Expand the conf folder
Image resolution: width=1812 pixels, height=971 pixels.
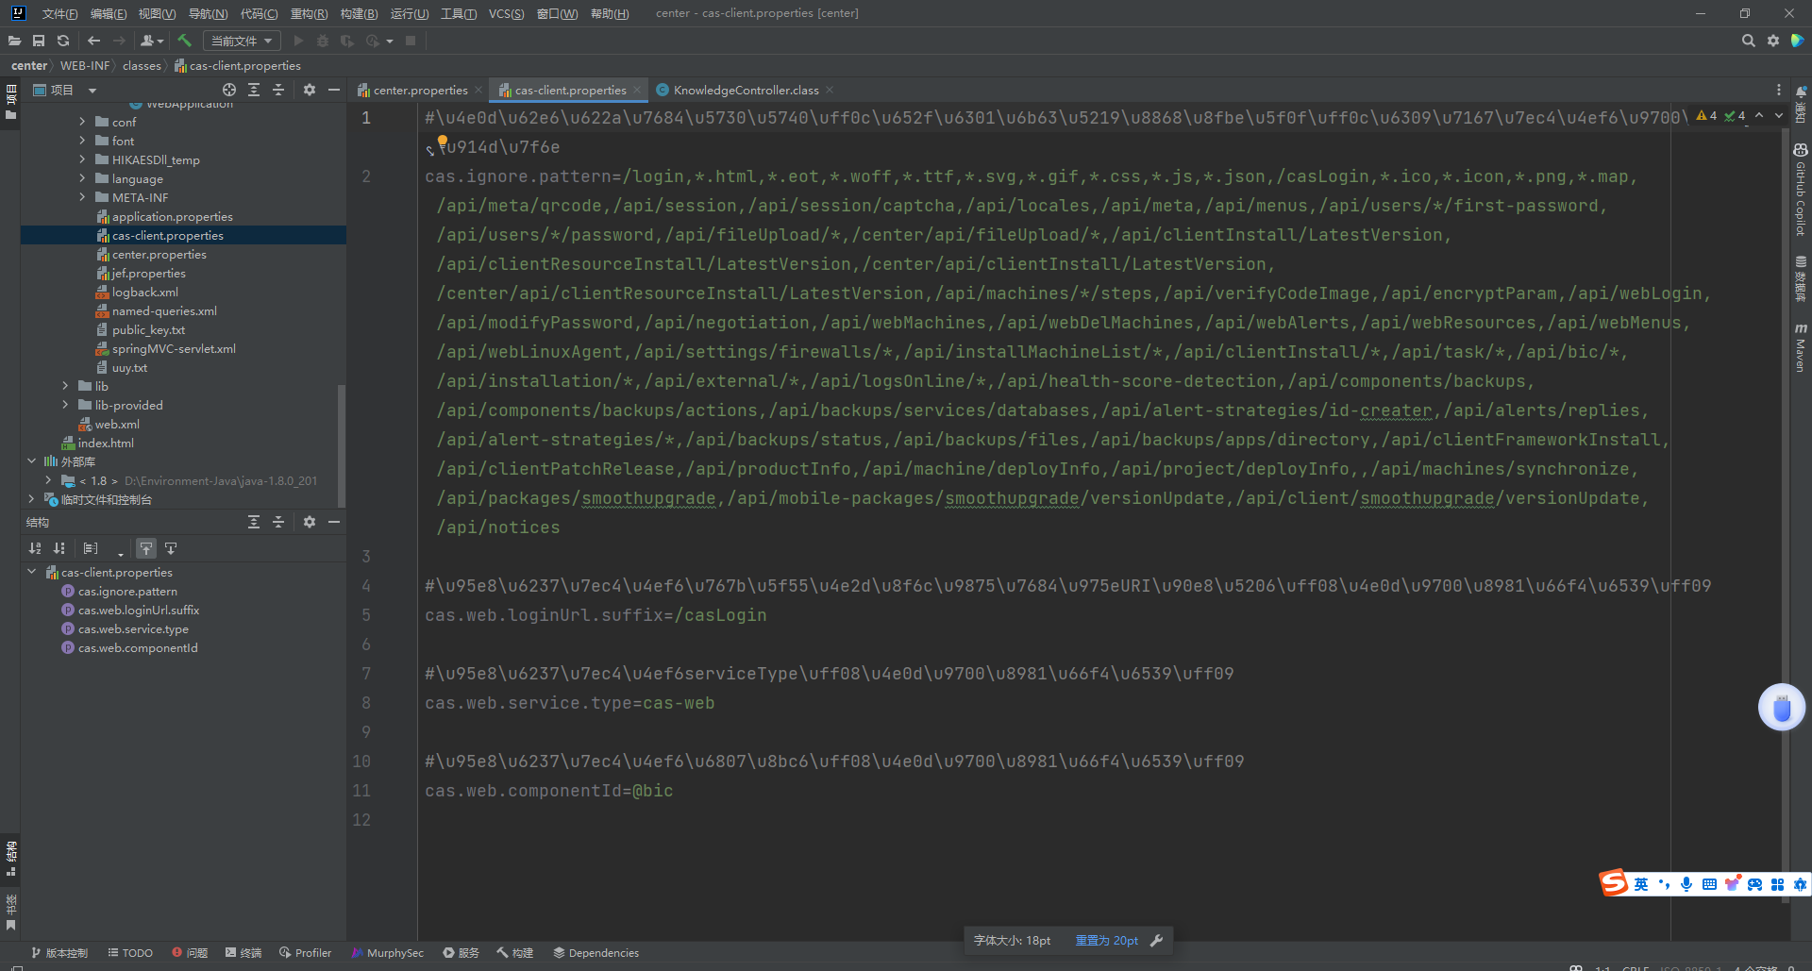(82, 122)
